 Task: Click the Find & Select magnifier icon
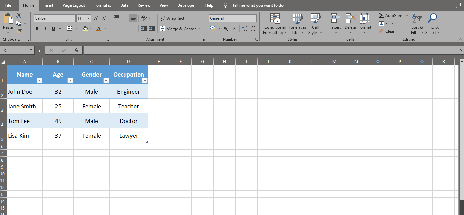[x=432, y=18]
